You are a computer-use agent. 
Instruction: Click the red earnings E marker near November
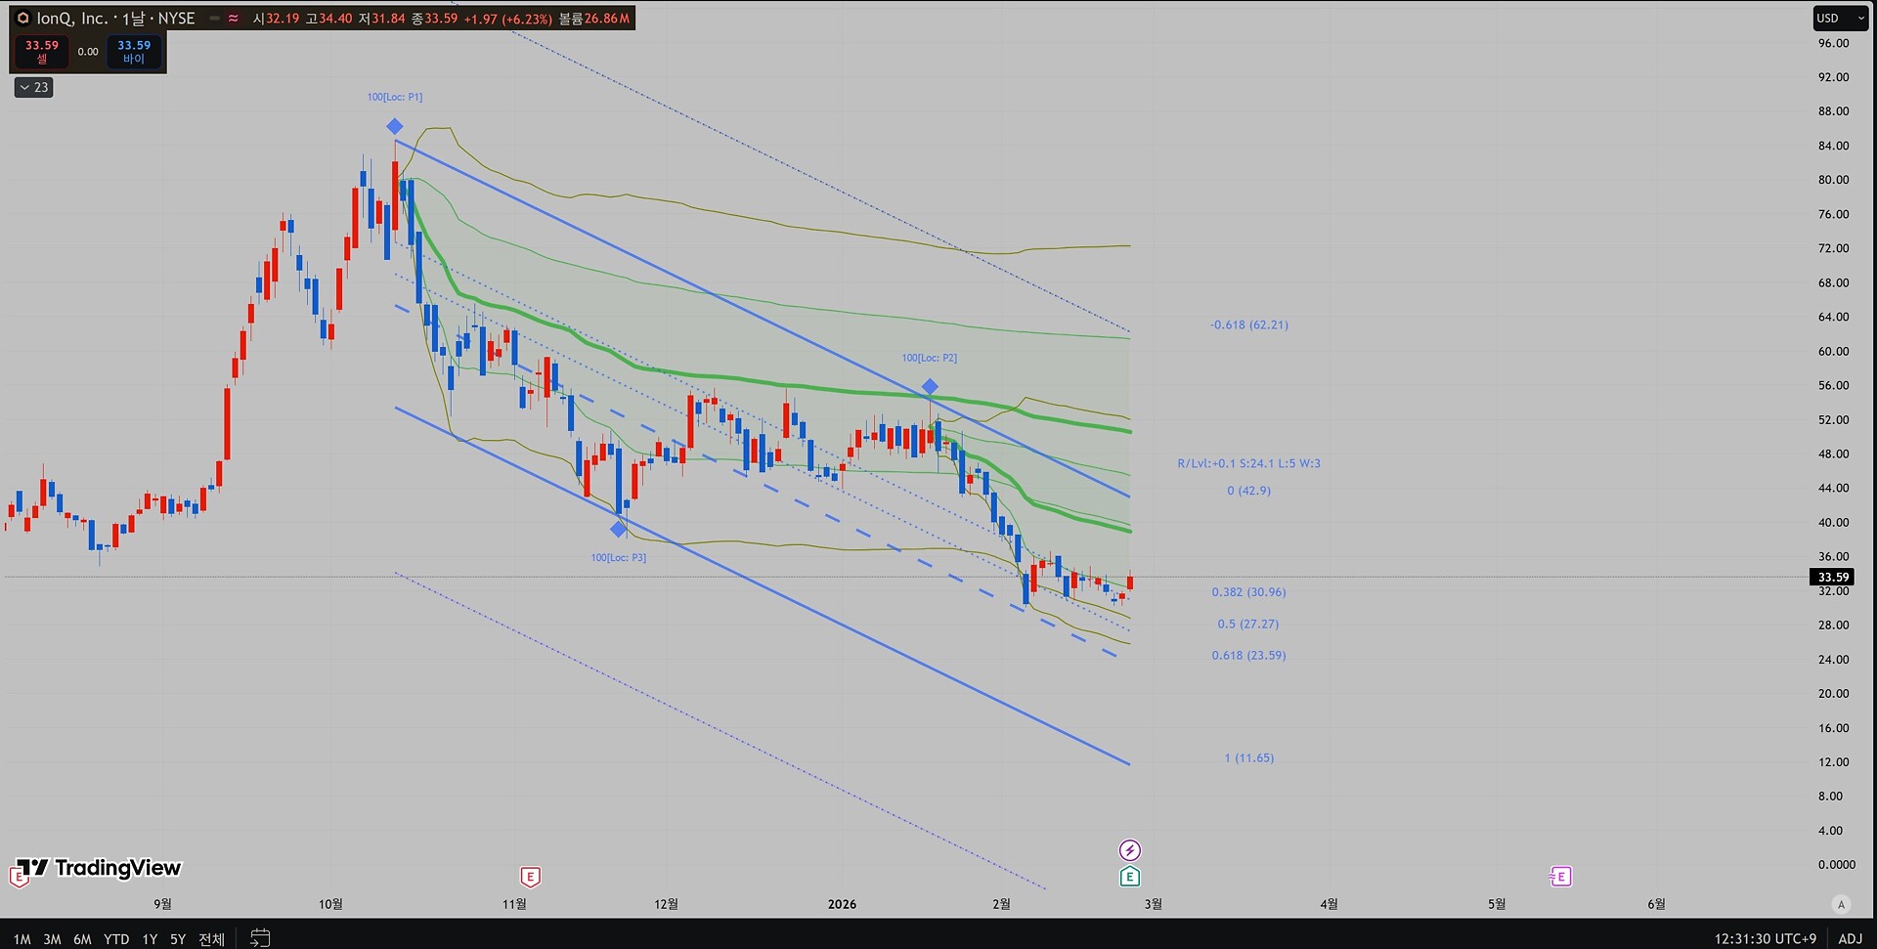pyautogui.click(x=530, y=877)
